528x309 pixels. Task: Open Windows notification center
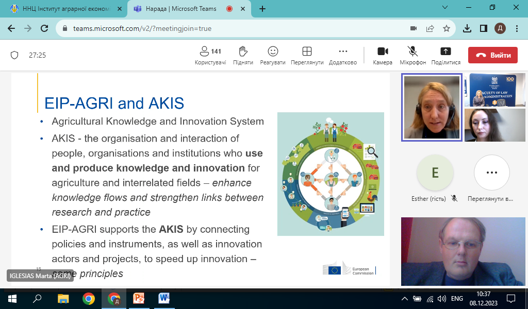[511, 299]
